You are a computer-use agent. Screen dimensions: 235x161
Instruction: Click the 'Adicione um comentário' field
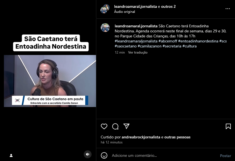164,155
